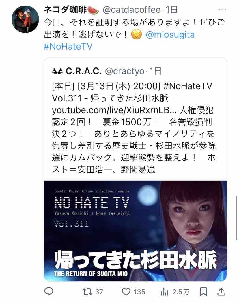Open the @catdacoffee handle
This screenshot has height=303, width=239.
[132, 10]
